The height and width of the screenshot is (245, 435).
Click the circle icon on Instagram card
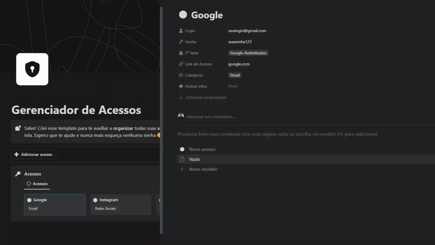coord(95,200)
